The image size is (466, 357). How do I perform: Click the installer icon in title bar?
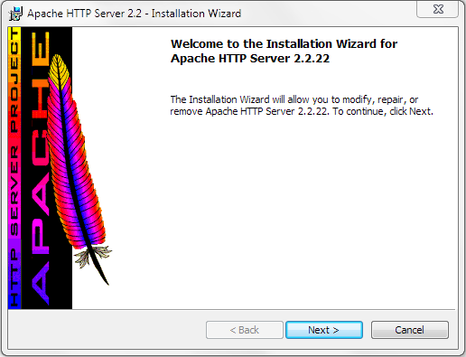pyautogui.click(x=15, y=14)
